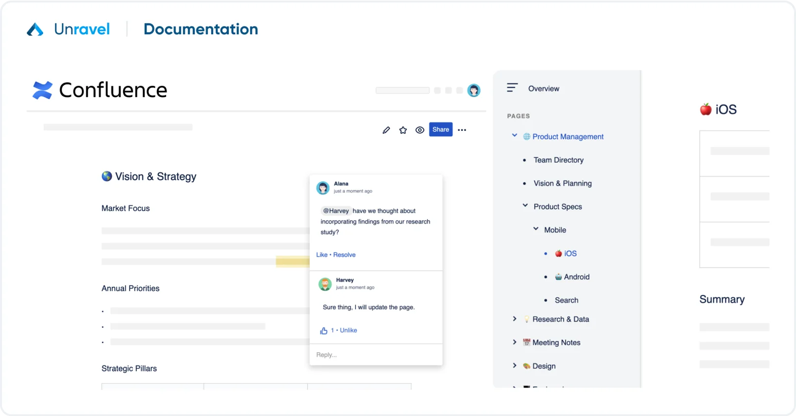Screen dimensions: 796x416
Task: Click the apple icon next to sidebar iOS
Action: coord(558,253)
